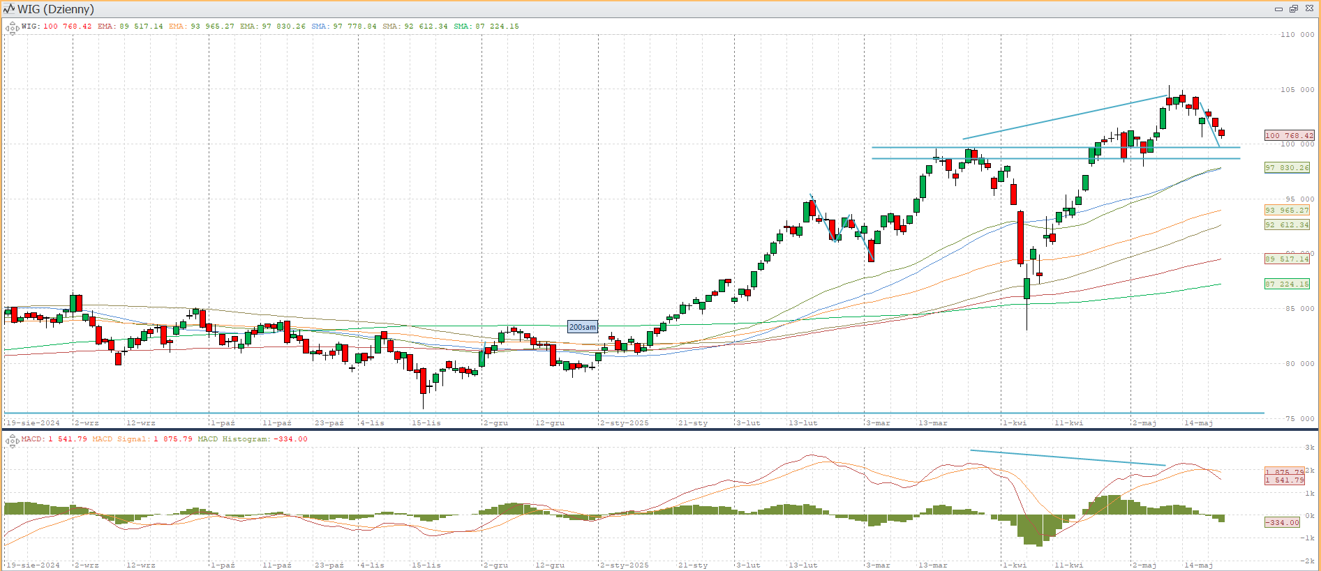
Task: Select the orange EMA 93 965.27 legend entry
Action: (202, 26)
